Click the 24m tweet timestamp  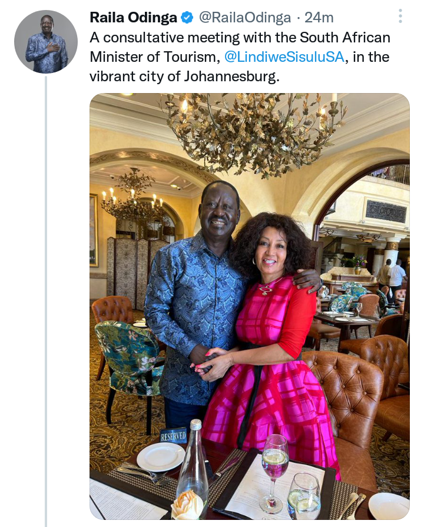coord(319,18)
